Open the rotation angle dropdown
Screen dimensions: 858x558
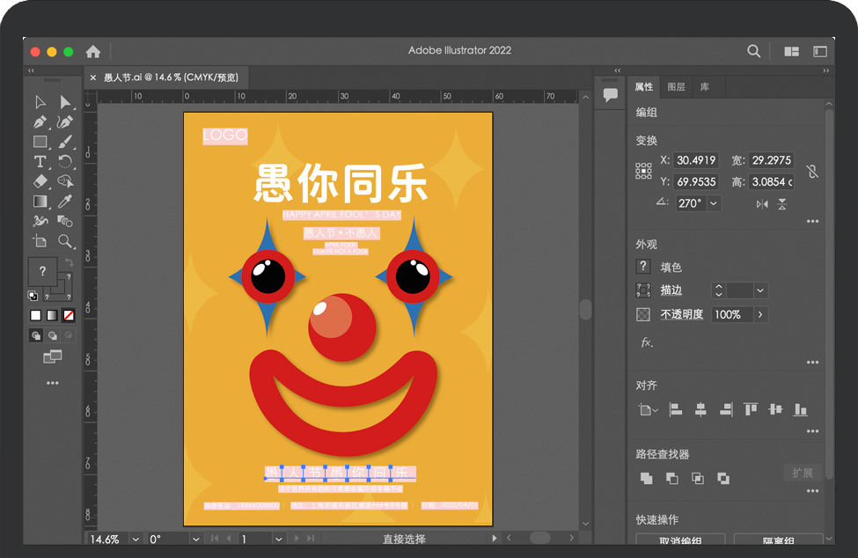point(713,203)
